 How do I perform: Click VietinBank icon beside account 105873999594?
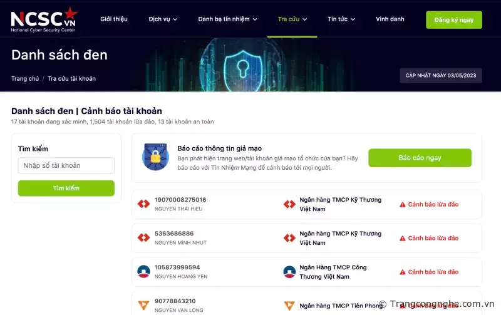point(143,272)
